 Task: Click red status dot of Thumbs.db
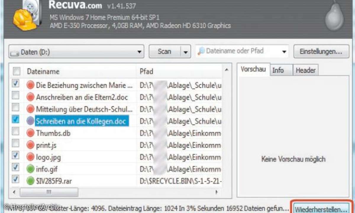(30, 133)
